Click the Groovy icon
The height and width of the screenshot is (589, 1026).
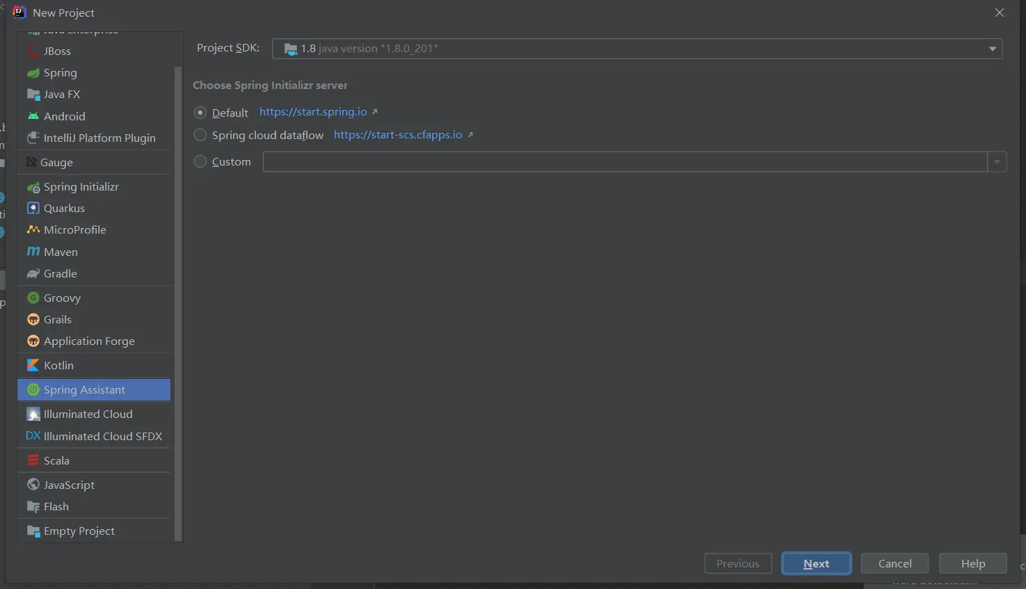[x=33, y=298]
